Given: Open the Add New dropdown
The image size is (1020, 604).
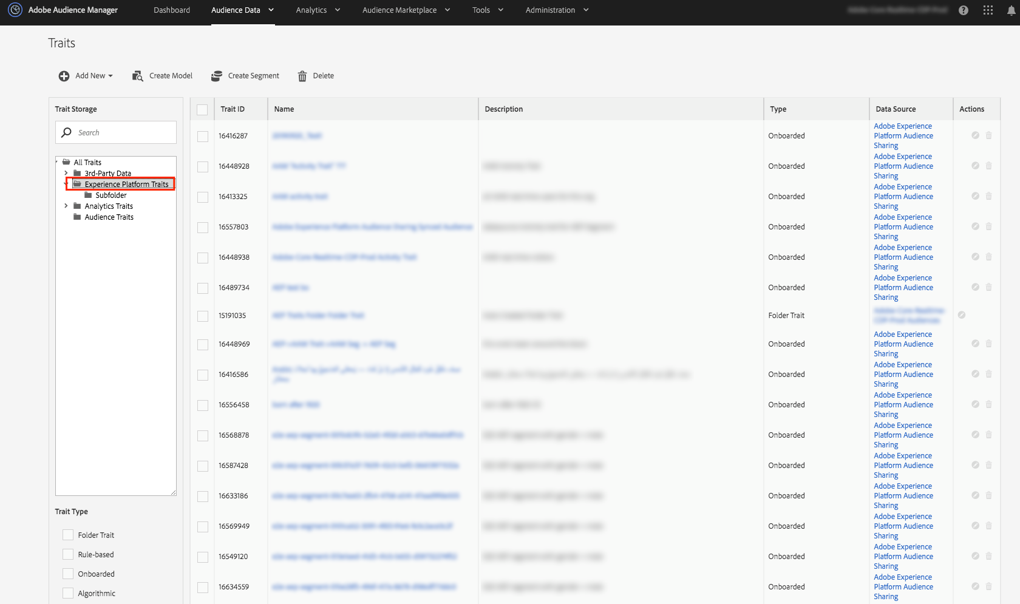Looking at the screenshot, I should 86,76.
